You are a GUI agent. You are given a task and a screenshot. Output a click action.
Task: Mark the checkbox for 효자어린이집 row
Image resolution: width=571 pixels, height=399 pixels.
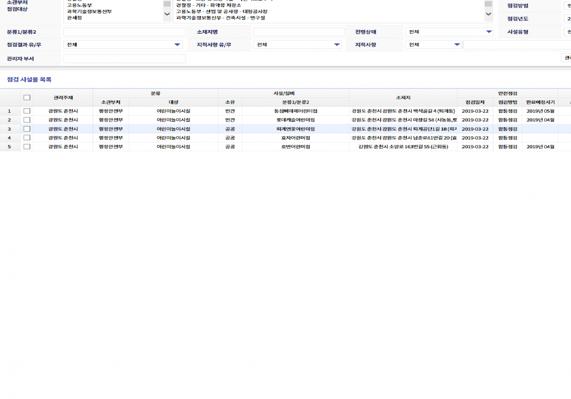[x=27, y=138]
